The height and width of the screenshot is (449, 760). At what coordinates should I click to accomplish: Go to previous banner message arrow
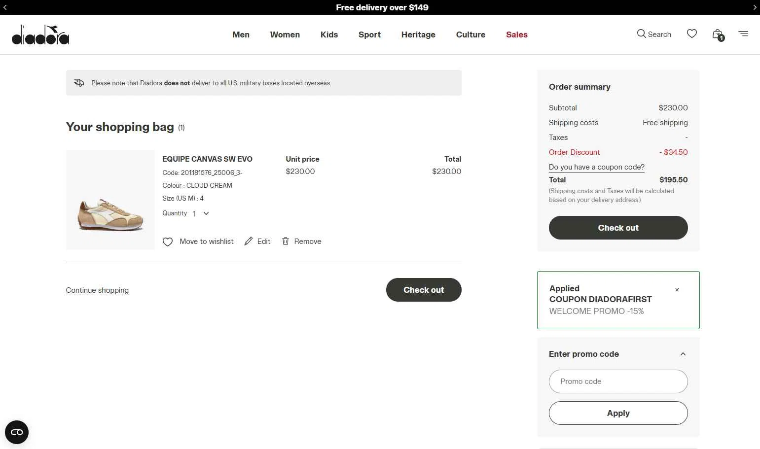(5, 7)
